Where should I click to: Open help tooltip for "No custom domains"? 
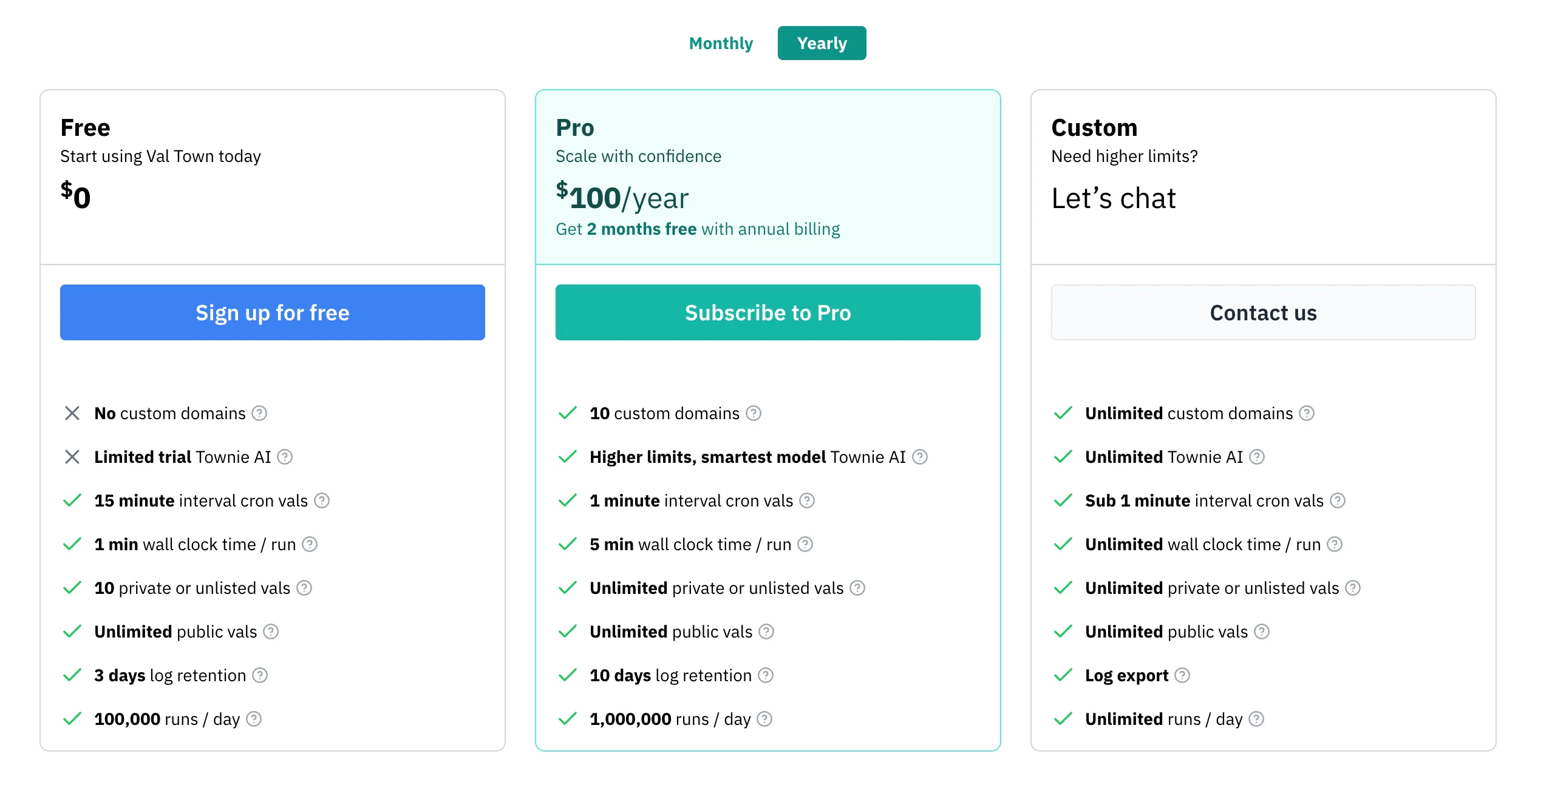(x=260, y=413)
